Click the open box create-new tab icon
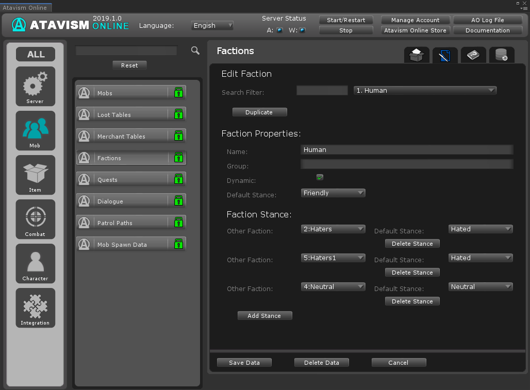Screen dimensions: 530x390 tap(417, 55)
